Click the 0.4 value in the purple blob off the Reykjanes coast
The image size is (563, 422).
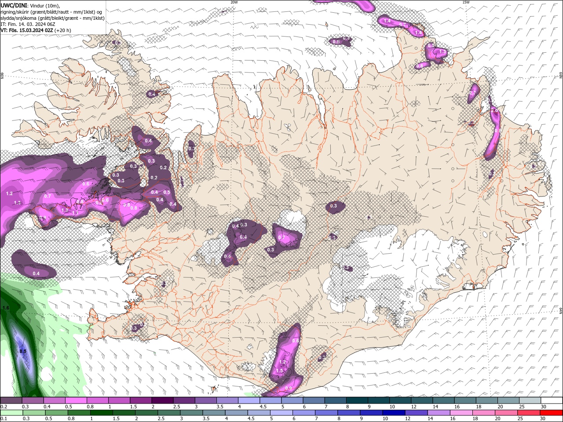[36, 273]
